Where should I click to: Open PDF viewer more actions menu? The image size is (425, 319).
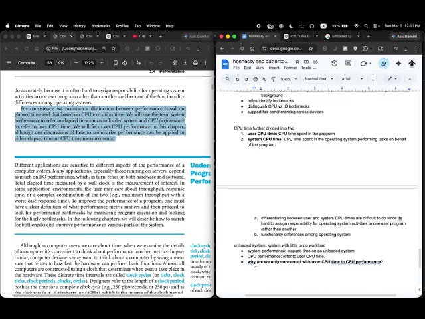tap(205, 63)
